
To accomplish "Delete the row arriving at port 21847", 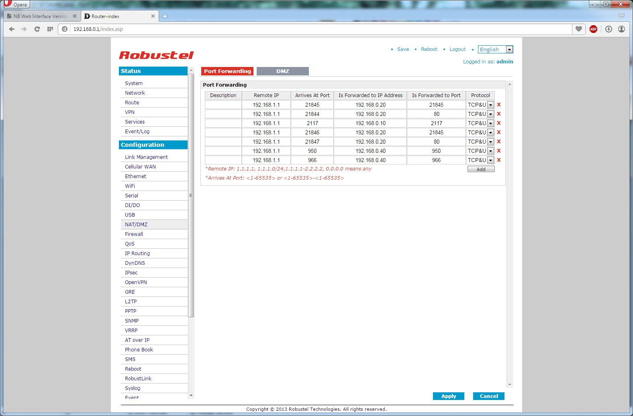I will pyautogui.click(x=499, y=142).
